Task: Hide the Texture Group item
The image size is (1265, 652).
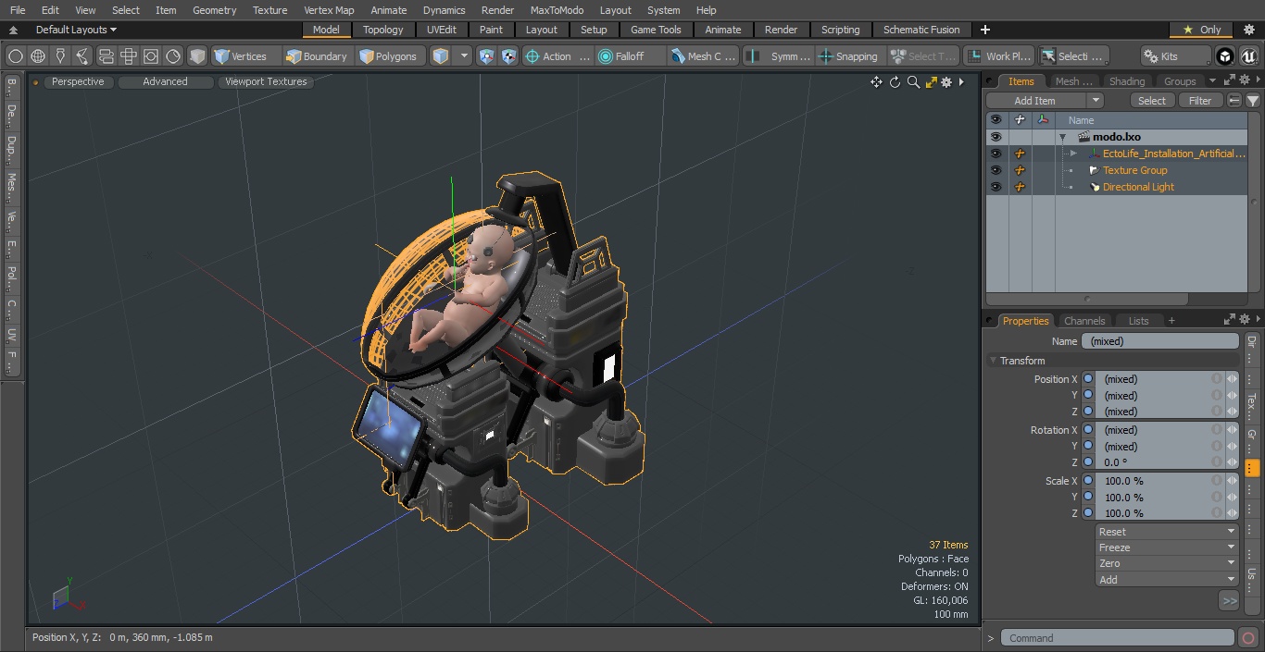Action: tap(996, 170)
